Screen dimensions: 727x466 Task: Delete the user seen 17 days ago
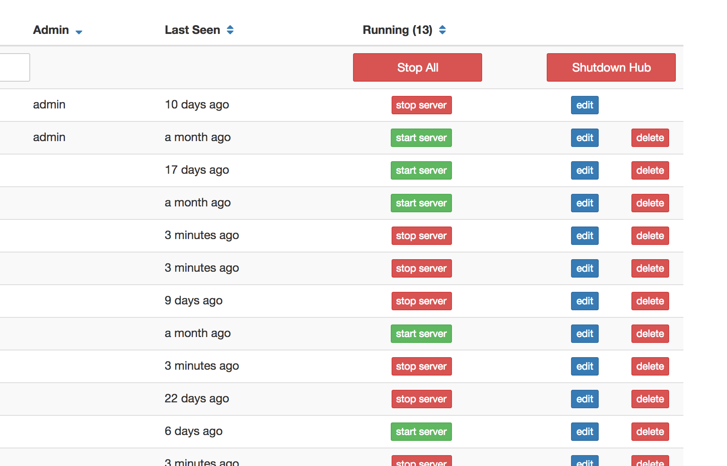[650, 170]
